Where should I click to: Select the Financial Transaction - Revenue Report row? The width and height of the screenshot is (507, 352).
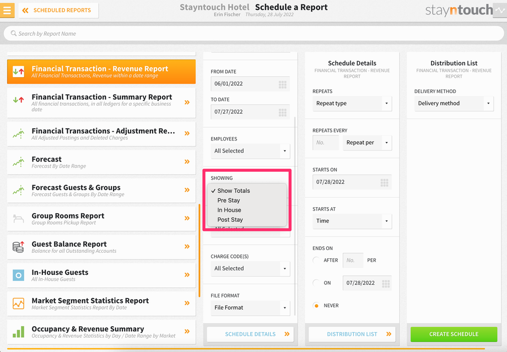click(101, 72)
